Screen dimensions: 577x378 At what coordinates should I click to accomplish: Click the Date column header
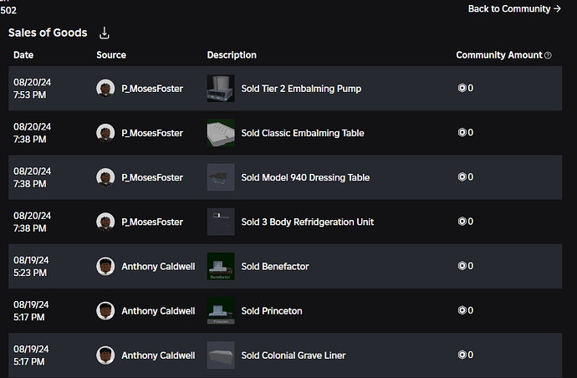click(23, 55)
